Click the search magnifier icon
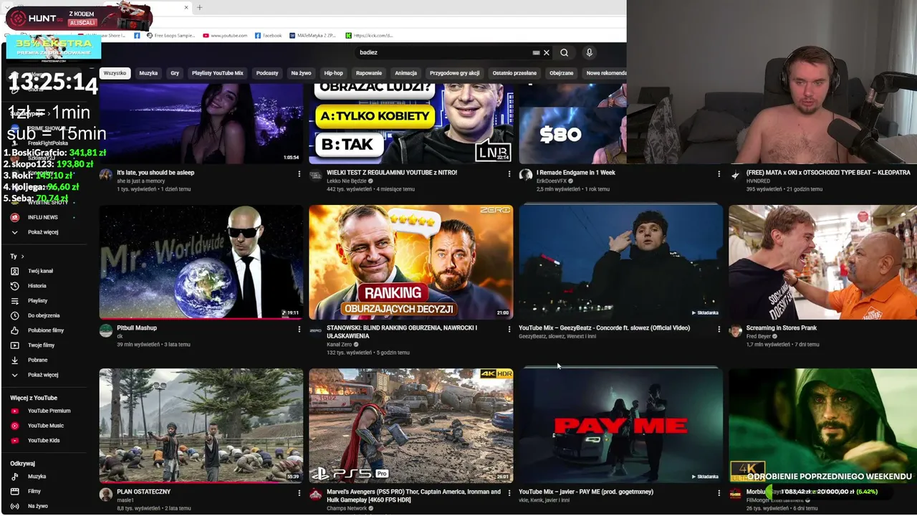This screenshot has width=917, height=516. (565, 52)
